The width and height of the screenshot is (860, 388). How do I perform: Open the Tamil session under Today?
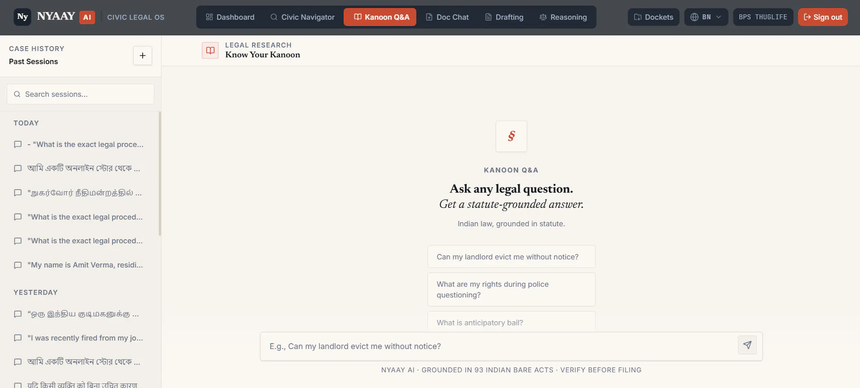pyautogui.click(x=79, y=193)
